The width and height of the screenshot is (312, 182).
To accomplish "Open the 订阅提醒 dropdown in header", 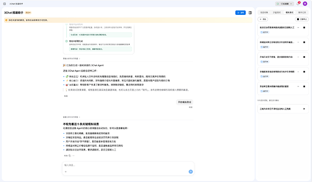I will pos(284,4).
